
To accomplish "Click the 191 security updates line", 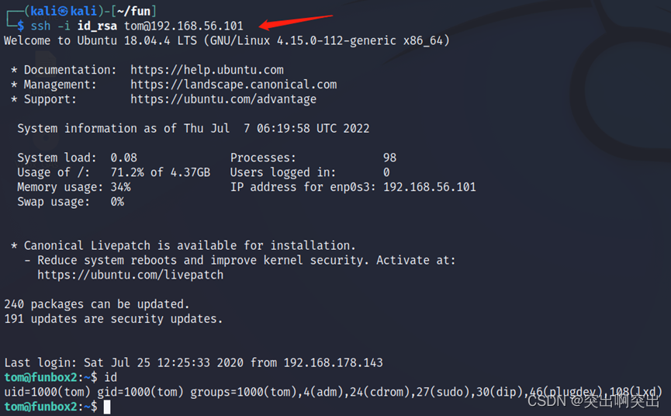I will (113, 318).
